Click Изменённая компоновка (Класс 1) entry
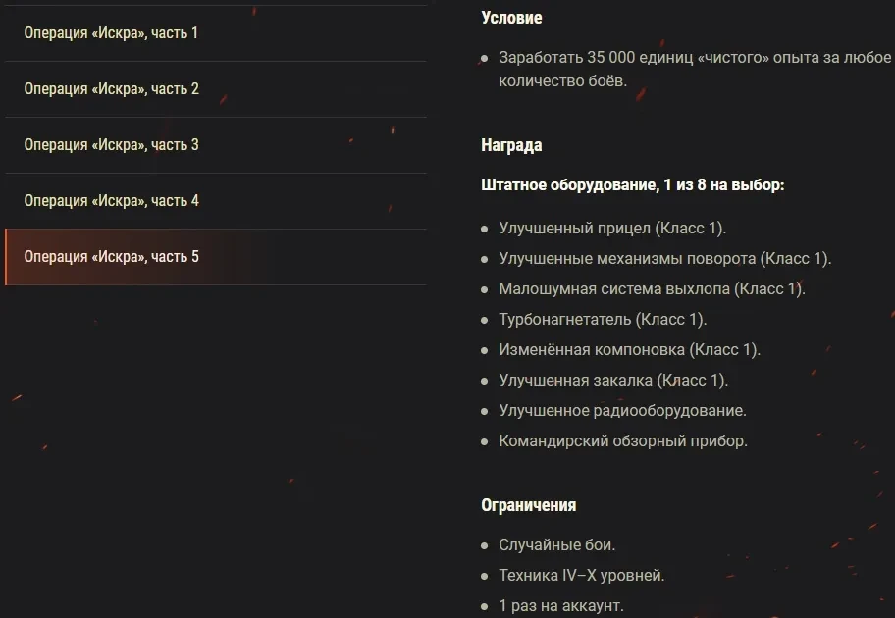895x618 pixels. click(x=629, y=350)
